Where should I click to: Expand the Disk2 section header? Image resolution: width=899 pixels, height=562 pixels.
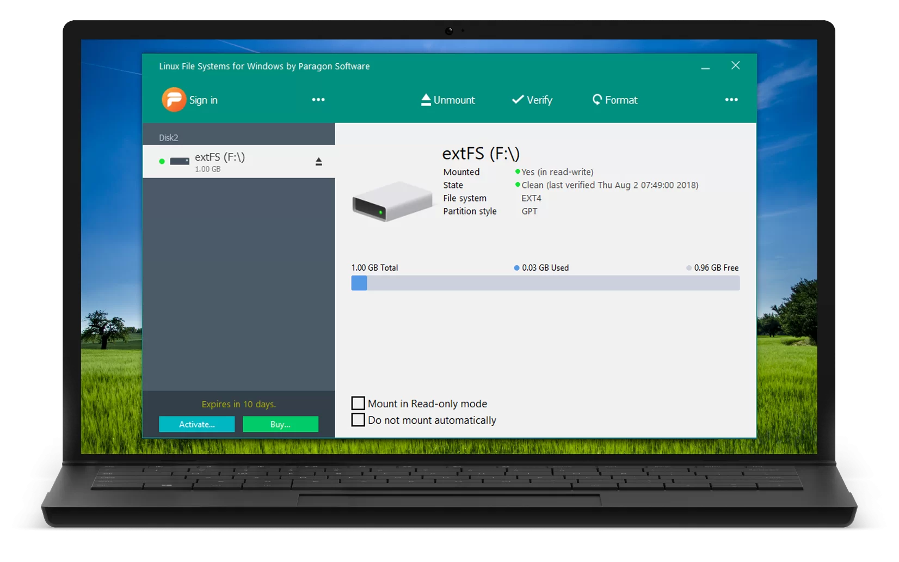click(x=168, y=137)
